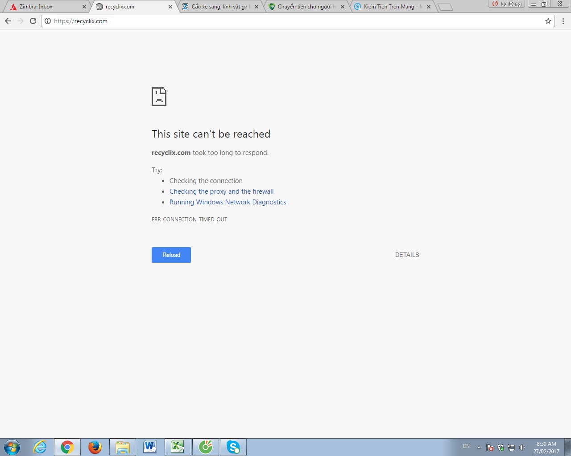Restore down the Chrome window
Image resolution: width=571 pixels, height=456 pixels.
544,4
